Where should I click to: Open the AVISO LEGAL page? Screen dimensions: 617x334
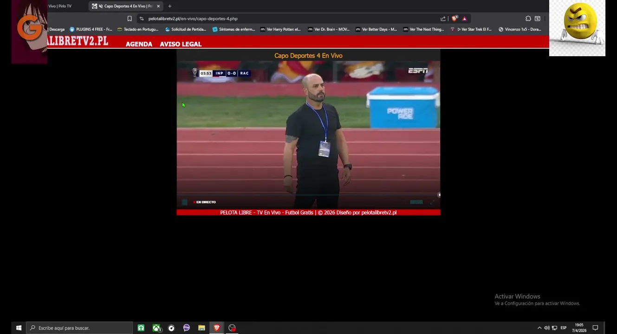point(181,44)
